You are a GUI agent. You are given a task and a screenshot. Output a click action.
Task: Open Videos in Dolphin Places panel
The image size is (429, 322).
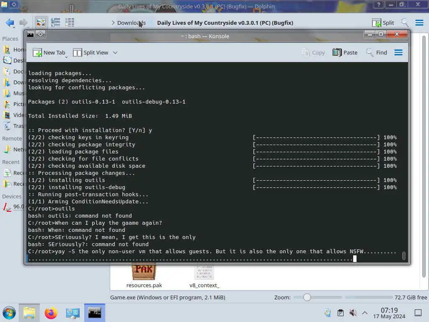(14, 115)
